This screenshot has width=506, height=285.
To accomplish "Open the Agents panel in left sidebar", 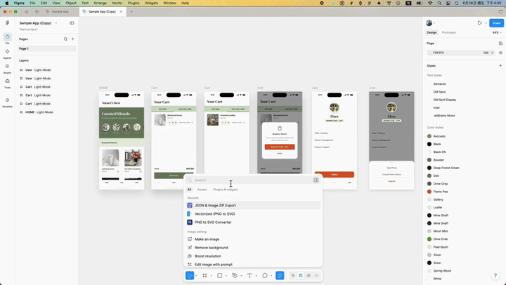I will (7, 53).
